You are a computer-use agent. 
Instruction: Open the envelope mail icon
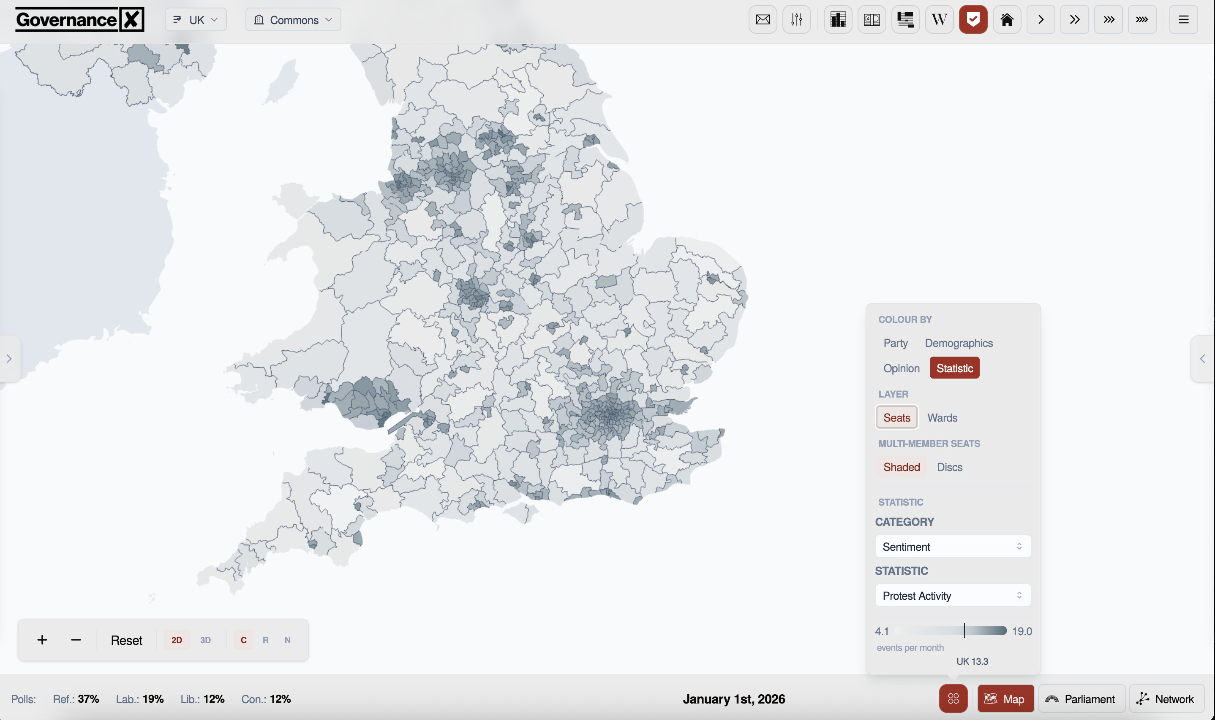(763, 20)
